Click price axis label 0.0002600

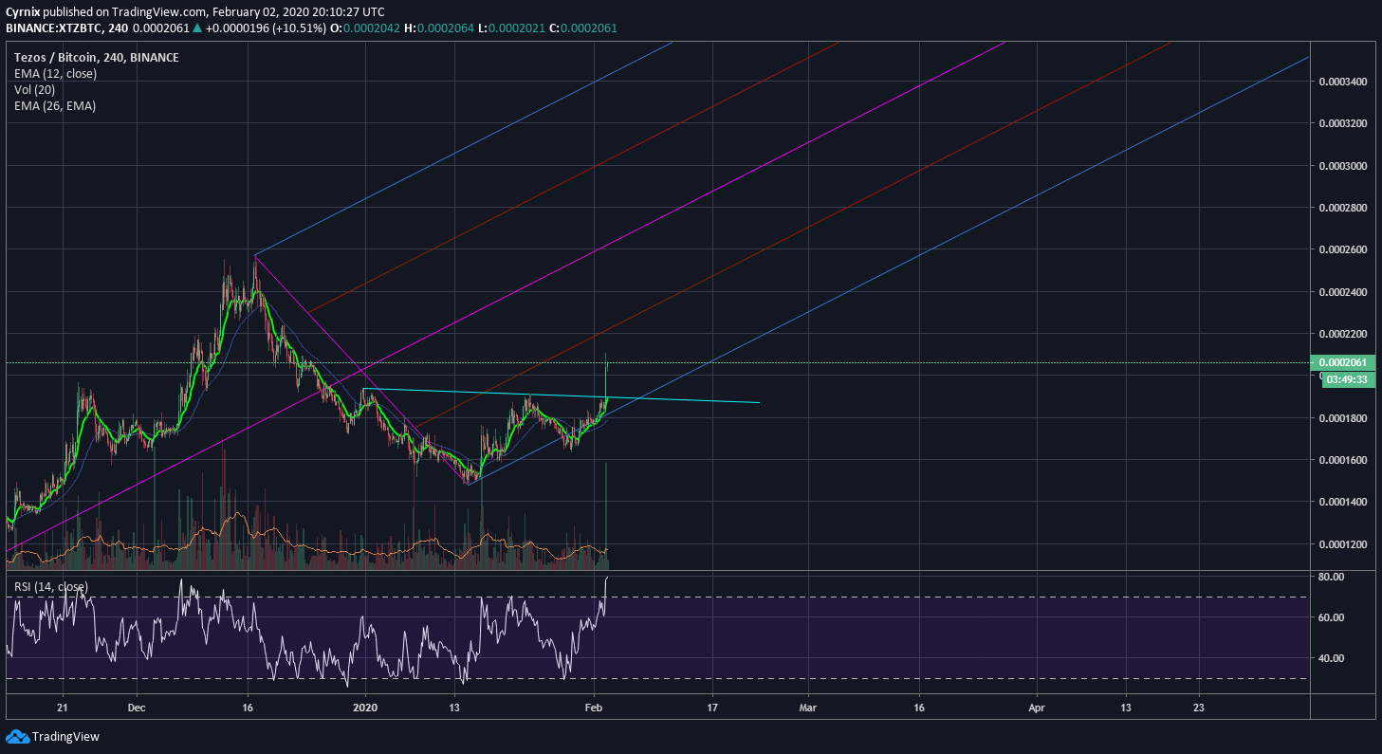coord(1342,250)
